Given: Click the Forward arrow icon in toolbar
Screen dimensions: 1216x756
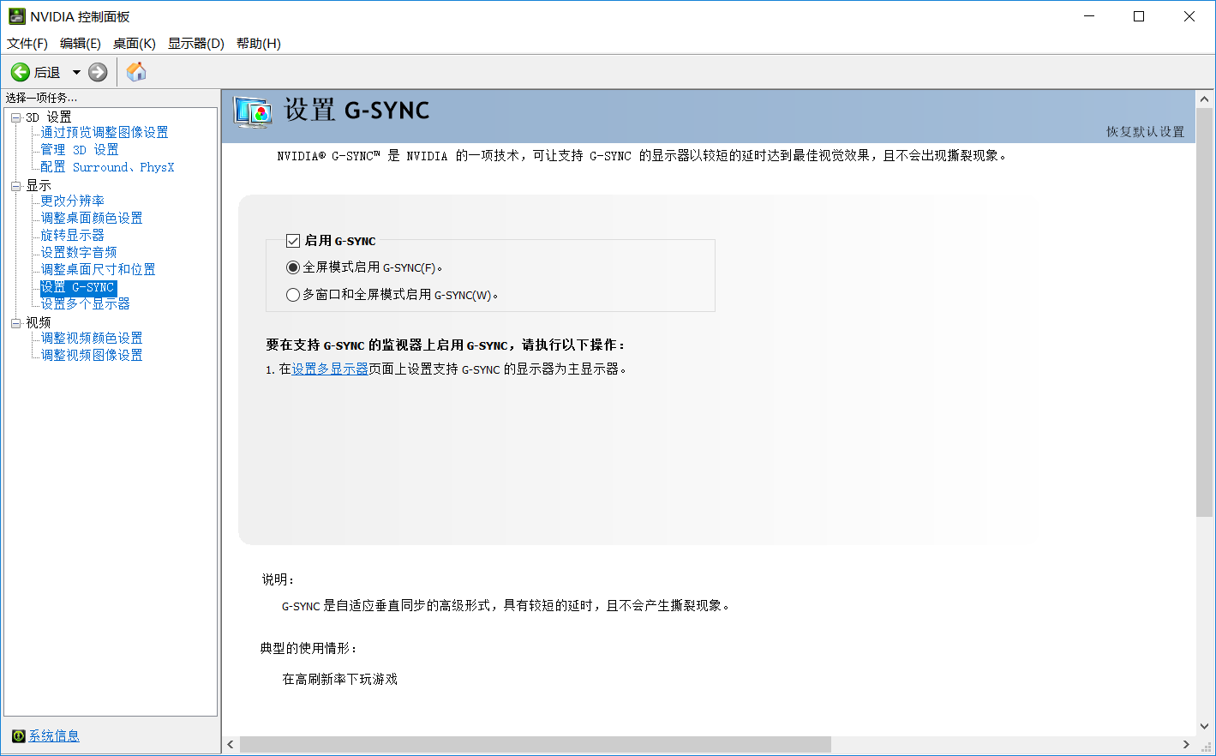Looking at the screenshot, I should [99, 73].
